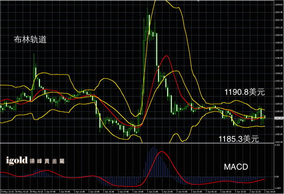
Task: Click the 1190.8美元 resistance annotation
Action: [x=245, y=92]
